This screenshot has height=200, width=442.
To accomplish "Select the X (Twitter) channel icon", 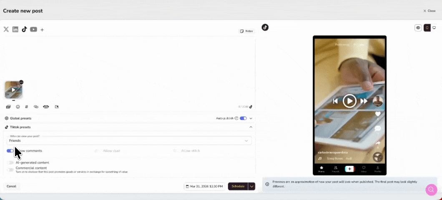I will [6, 29].
